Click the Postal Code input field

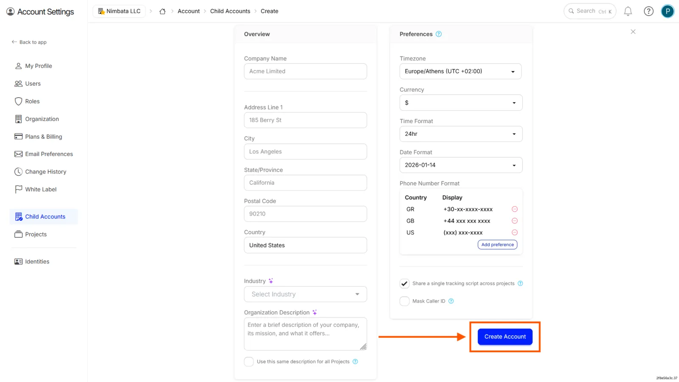(306, 214)
